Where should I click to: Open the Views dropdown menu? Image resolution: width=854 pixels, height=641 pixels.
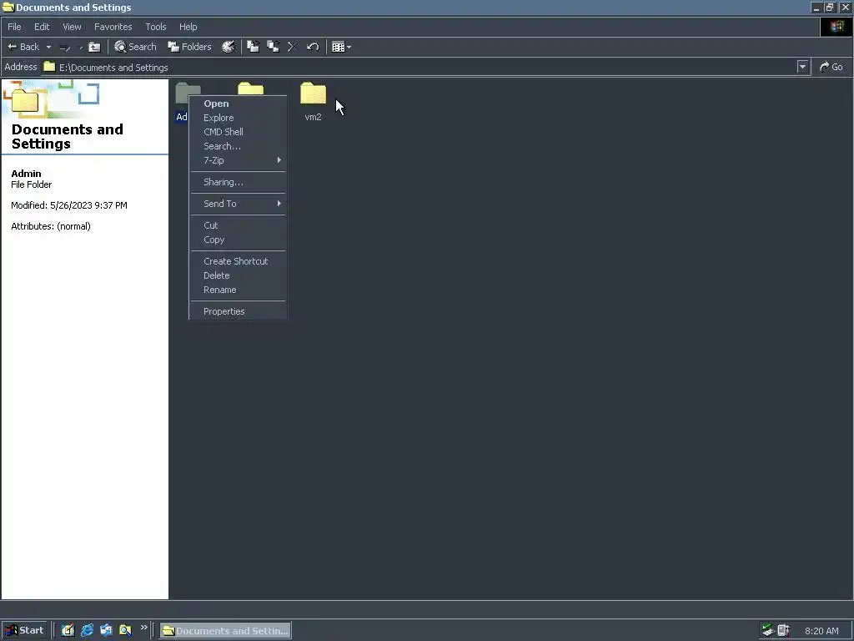pyautogui.click(x=341, y=47)
